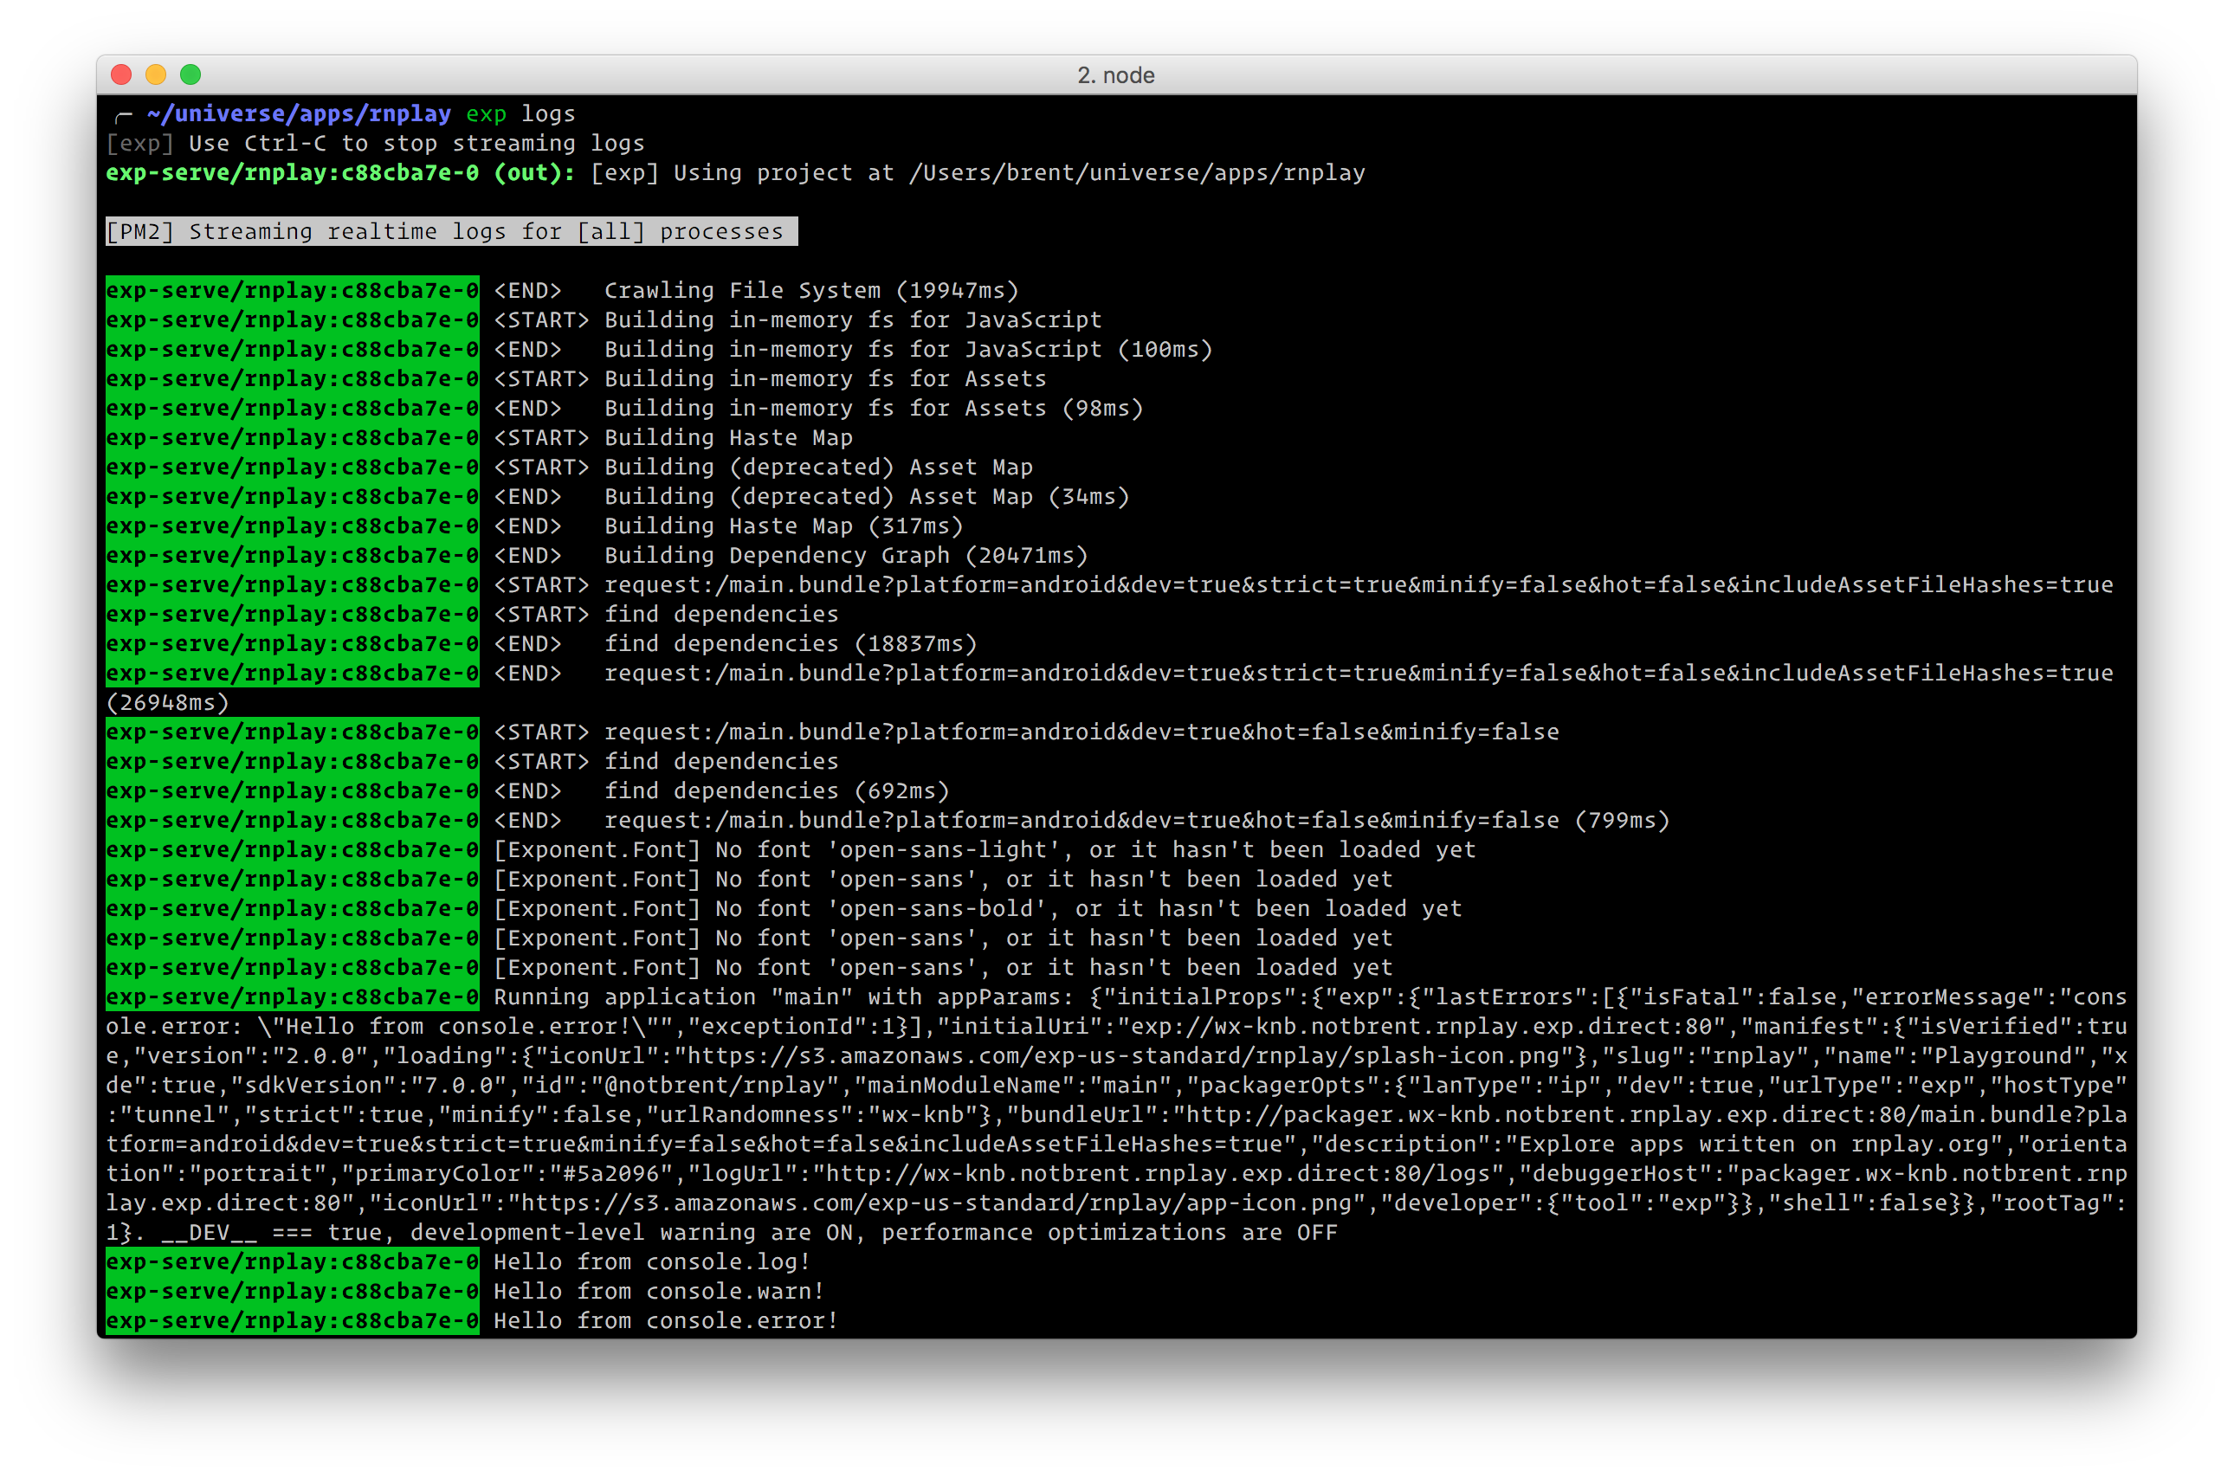Click the 'exp' command in the prompt
Viewport: 2234px width, 1477px height.
(486, 114)
